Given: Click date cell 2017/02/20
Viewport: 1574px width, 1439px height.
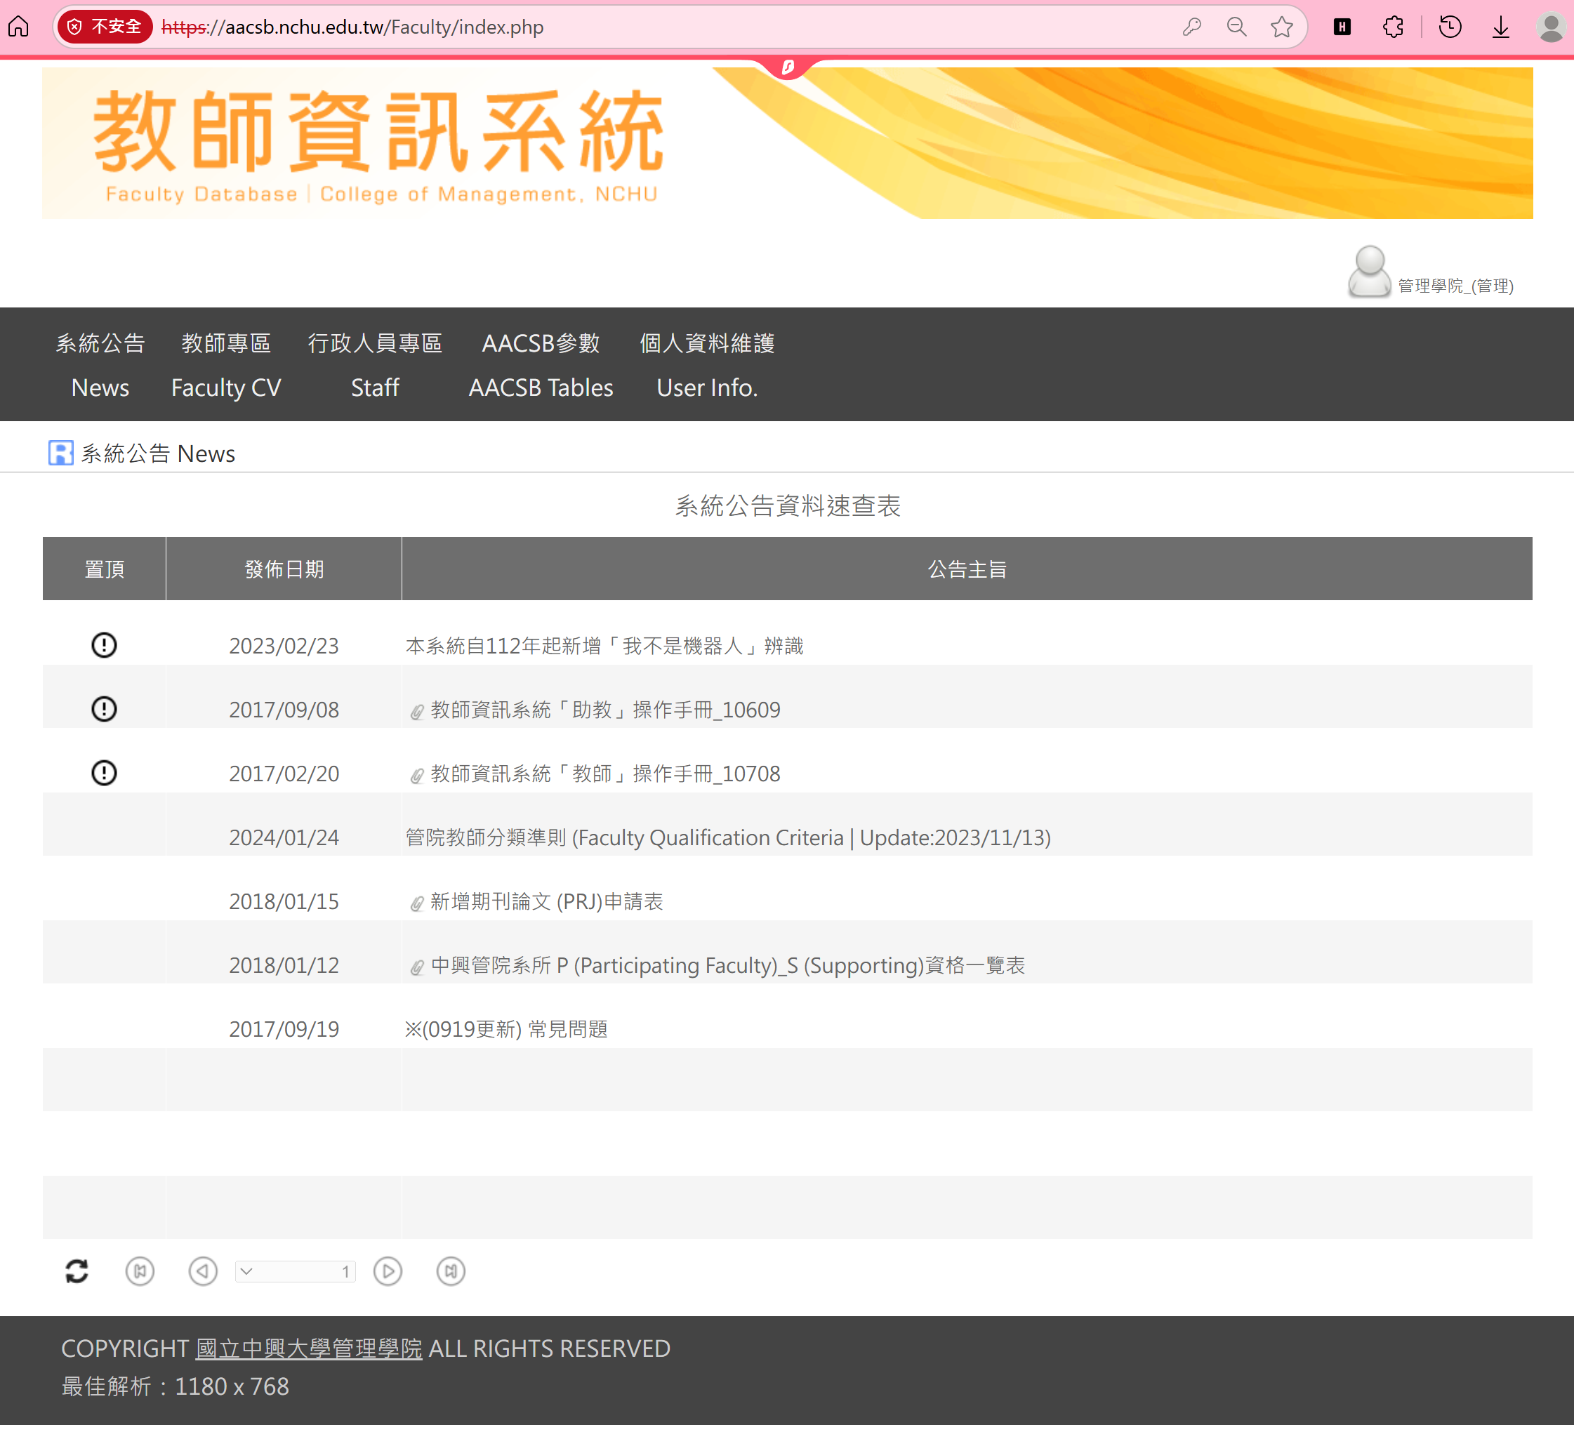Looking at the screenshot, I should (x=284, y=774).
